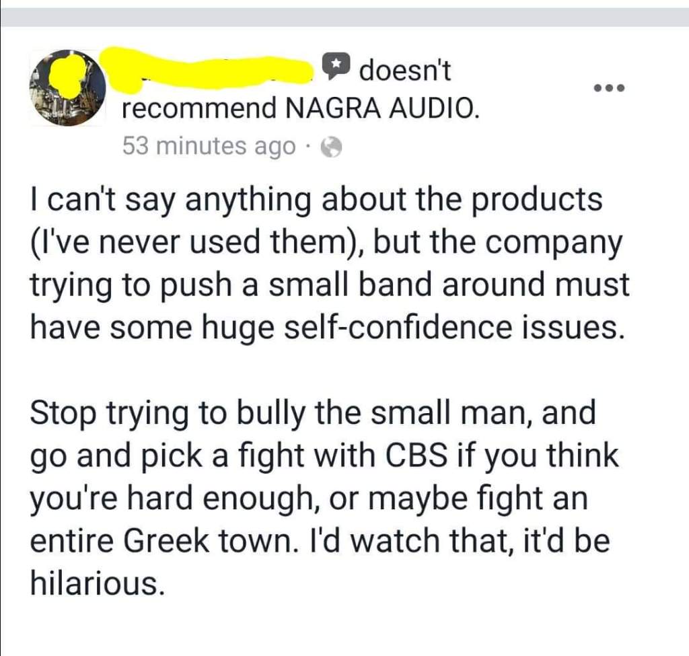Click the public globe privacy icon
This screenshot has height=656, width=689.
click(332, 147)
